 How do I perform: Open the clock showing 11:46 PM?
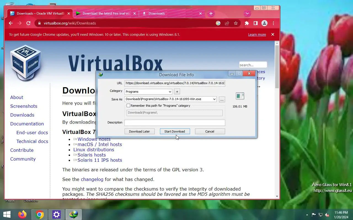(x=341, y=215)
